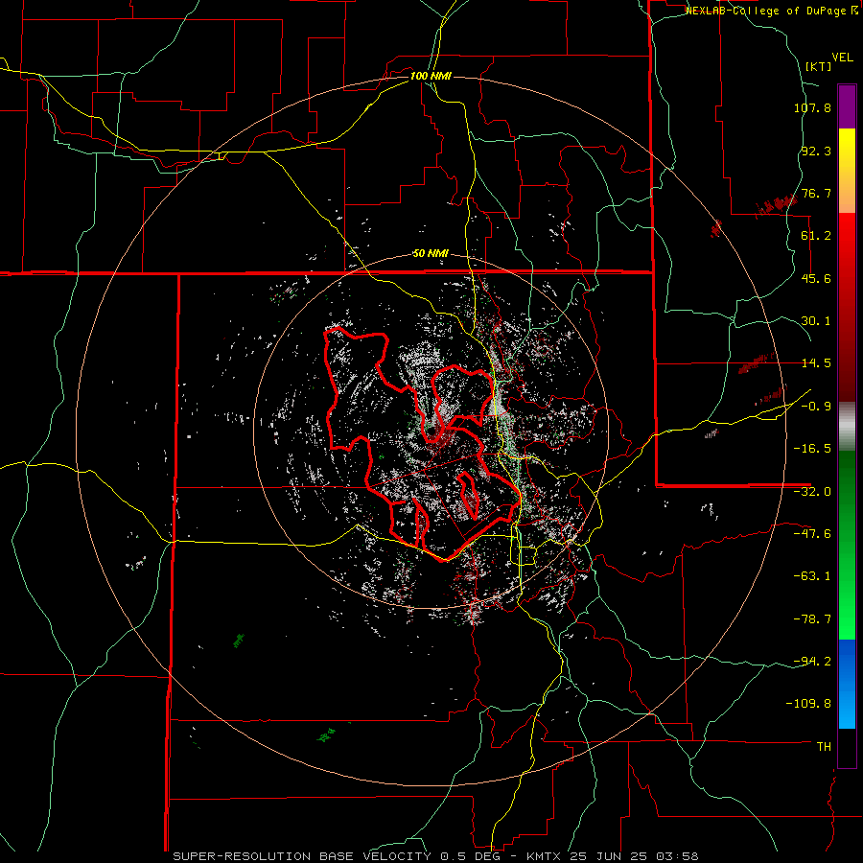Click the -78.7 velocity scale label
The width and height of the screenshot is (863, 863).
[812, 619]
